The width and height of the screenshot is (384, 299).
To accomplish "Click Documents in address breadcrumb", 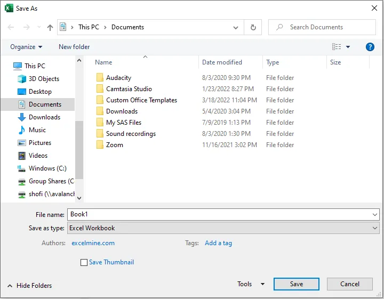I will click(x=127, y=27).
